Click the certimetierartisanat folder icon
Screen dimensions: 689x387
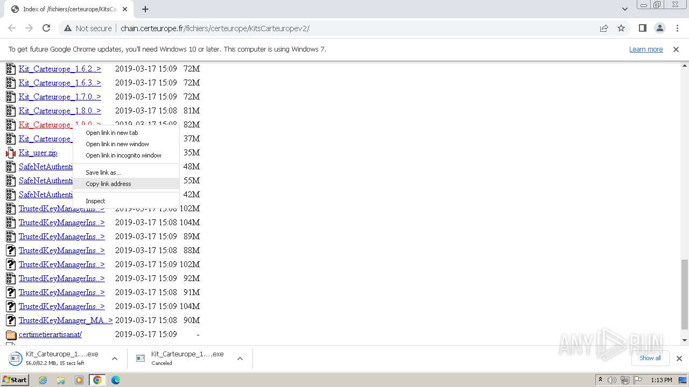pyautogui.click(x=11, y=334)
